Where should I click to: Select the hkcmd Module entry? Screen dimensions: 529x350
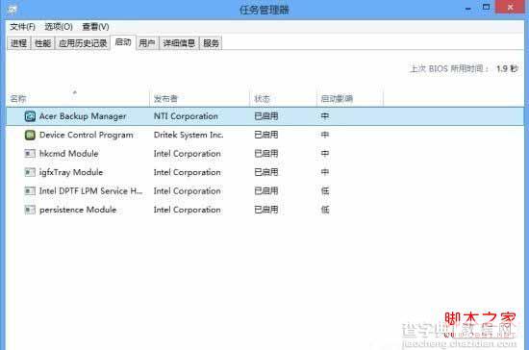pyautogui.click(x=69, y=154)
